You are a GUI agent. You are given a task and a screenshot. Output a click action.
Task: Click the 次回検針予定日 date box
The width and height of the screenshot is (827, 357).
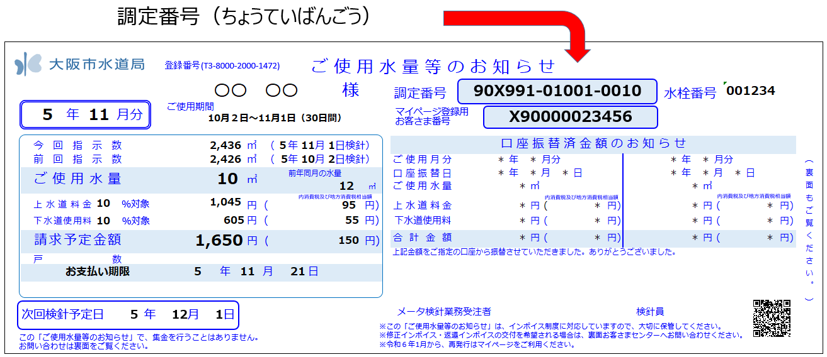tap(128, 314)
